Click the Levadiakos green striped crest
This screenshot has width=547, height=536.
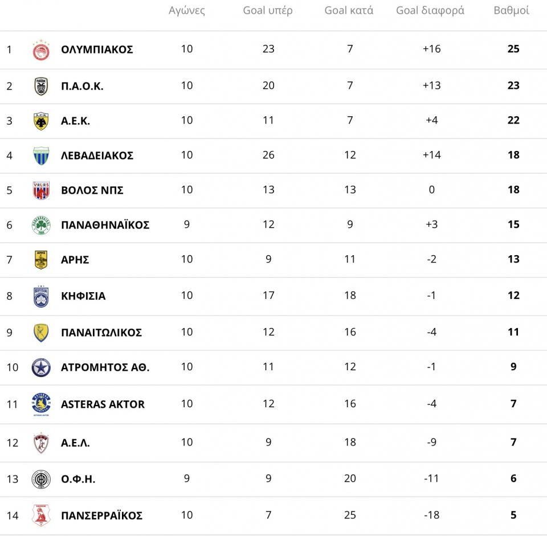[41, 156]
